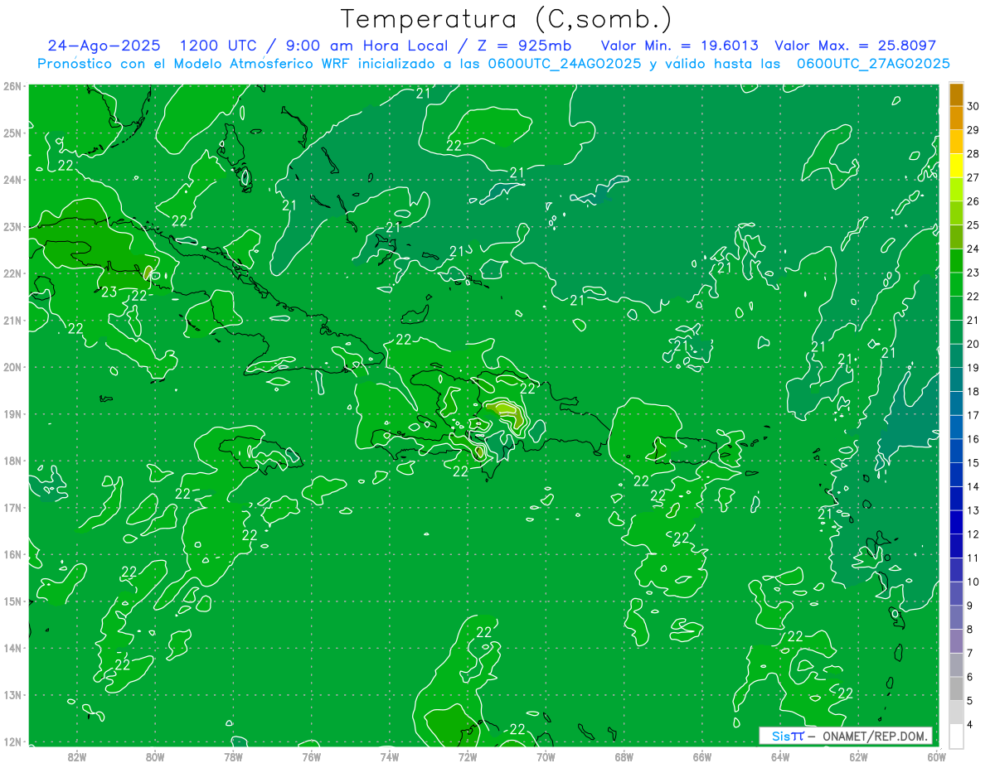995x768 pixels.
Task: Click the "20N" latitude axis label
Action: (12, 367)
